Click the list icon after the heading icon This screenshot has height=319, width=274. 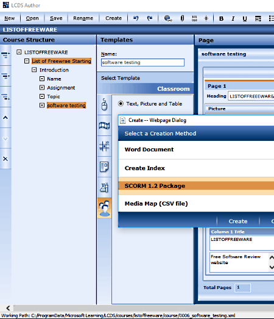click(271, 18)
